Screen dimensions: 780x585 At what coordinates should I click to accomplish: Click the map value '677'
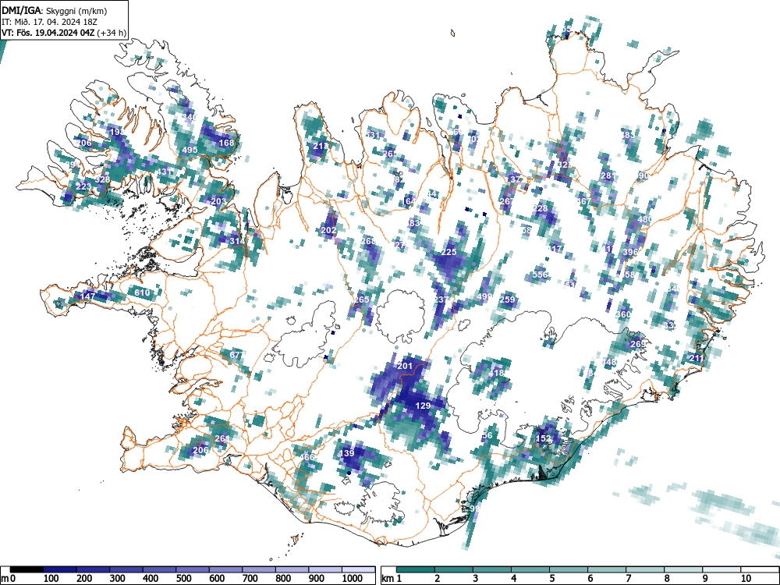[236, 355]
